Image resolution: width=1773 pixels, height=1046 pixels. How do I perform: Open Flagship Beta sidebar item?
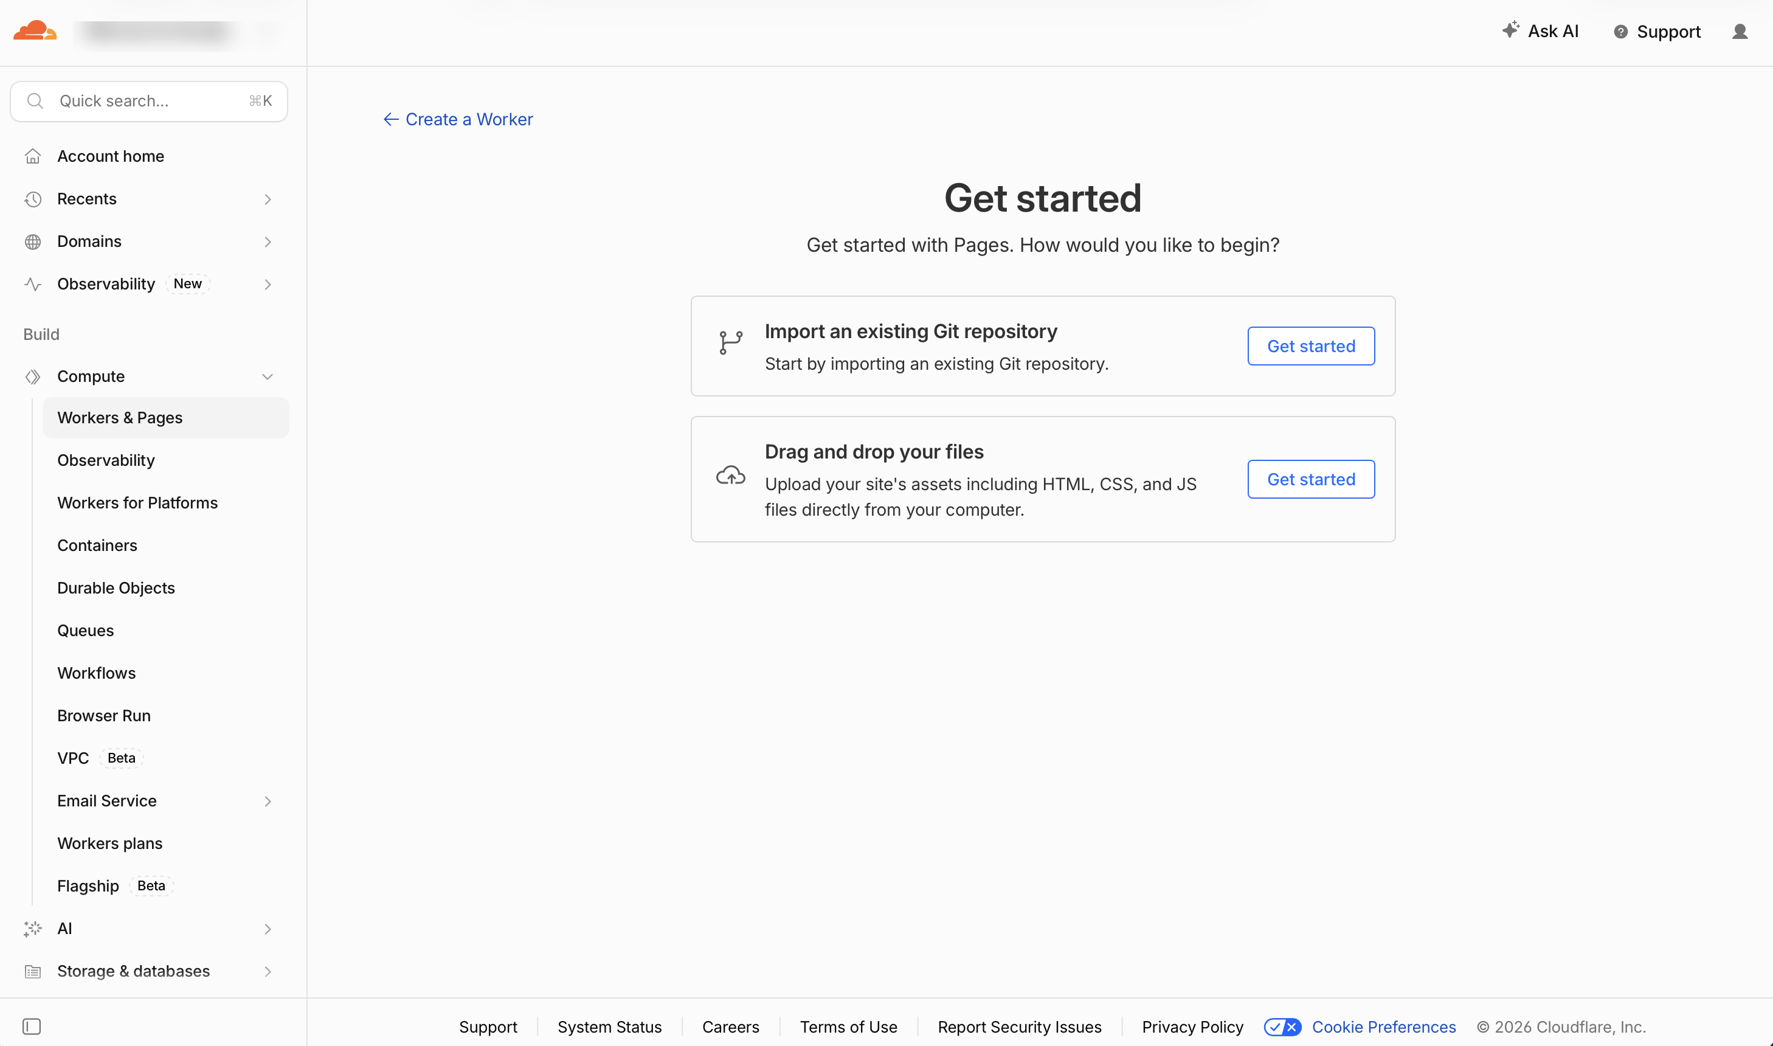point(114,885)
